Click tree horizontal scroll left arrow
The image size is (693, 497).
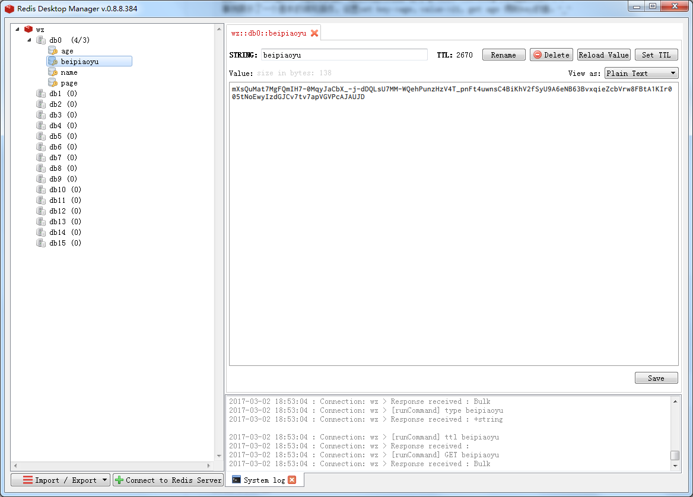pyautogui.click(x=15, y=466)
